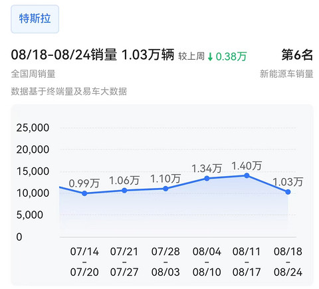Click the 新能源车销量 label
Screen dimensions: 319x289
coord(286,74)
